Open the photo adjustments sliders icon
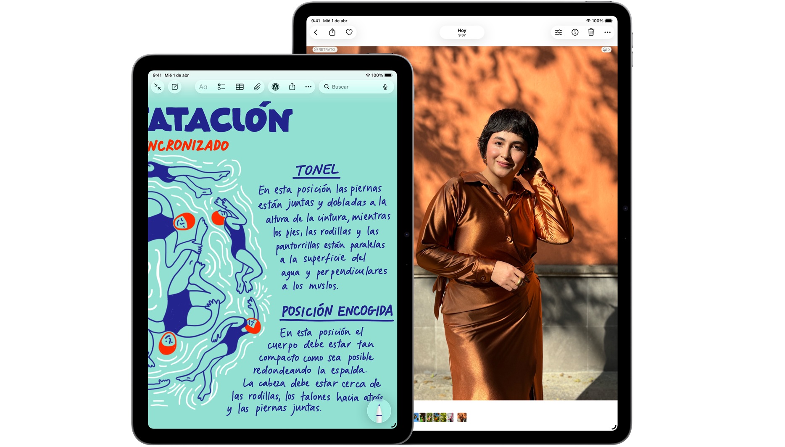Image resolution: width=785 pixels, height=447 pixels. (558, 32)
